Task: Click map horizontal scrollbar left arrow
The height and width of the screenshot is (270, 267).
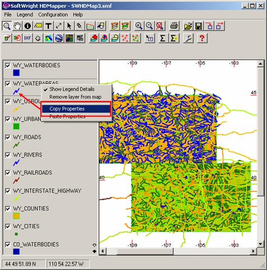Action: (103, 251)
